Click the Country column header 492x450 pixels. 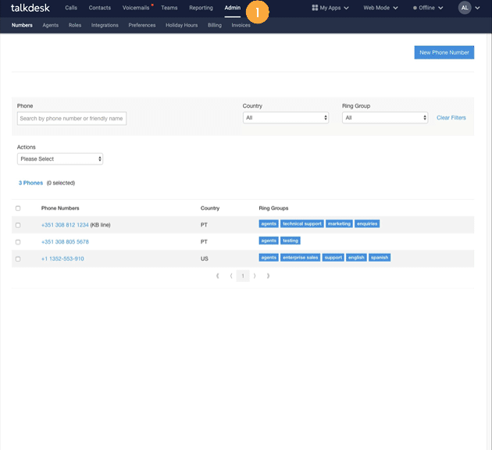point(210,209)
